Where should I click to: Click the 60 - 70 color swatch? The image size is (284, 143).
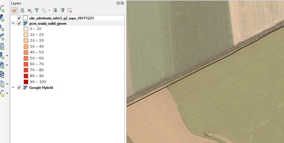(26, 64)
